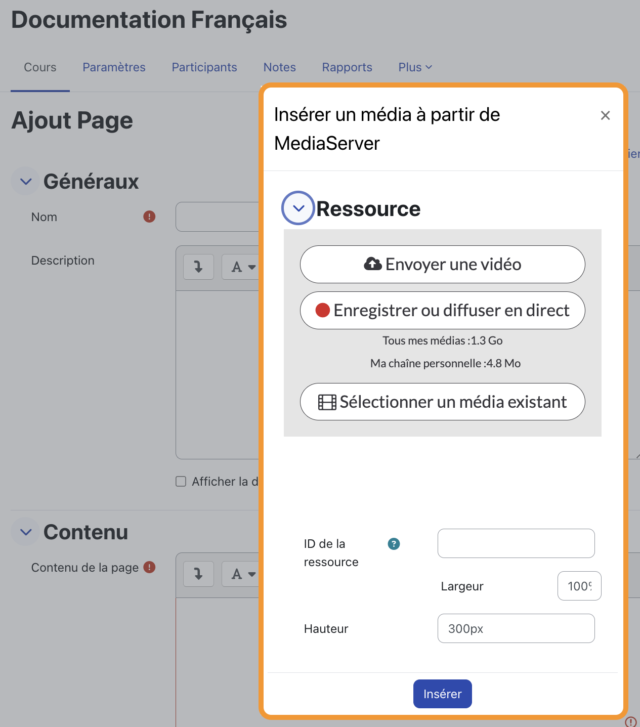Click the film strip icon
This screenshot has width=640, height=727.
point(327,402)
